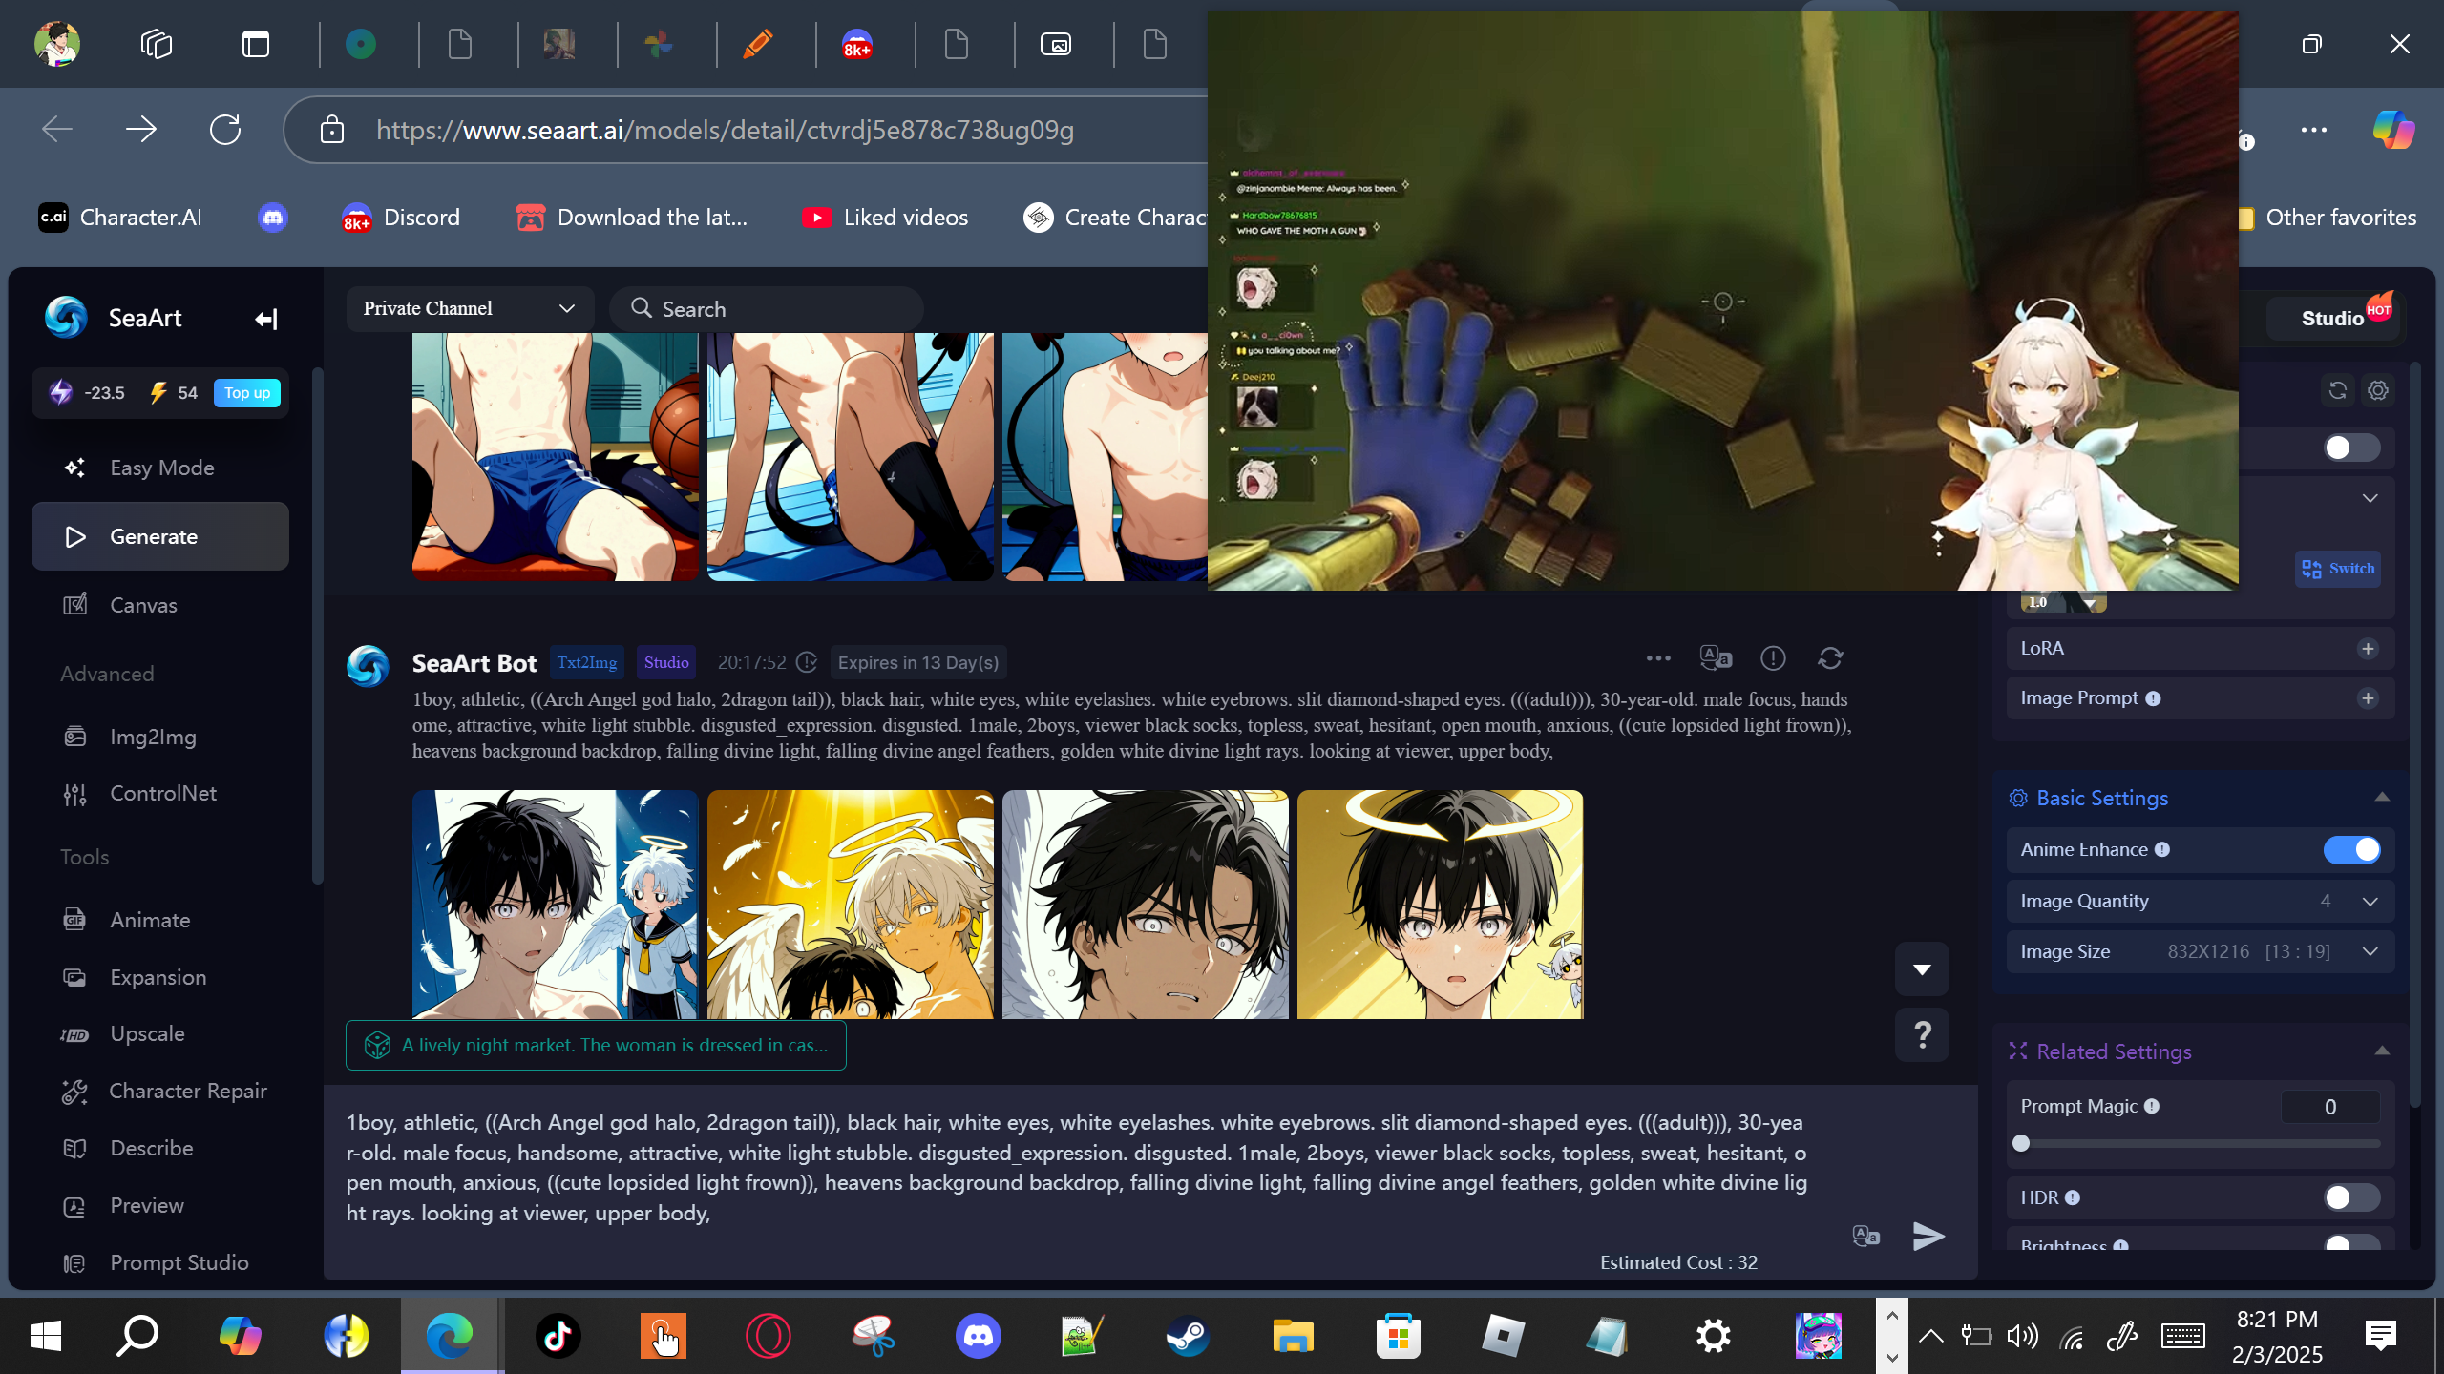
Task: Open the Character.AI bookmark
Action: click(120, 218)
